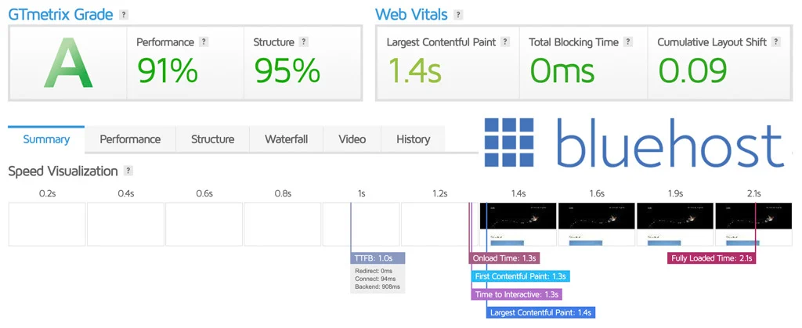Click the Time to Interactive: 1.3s marker
The image size is (802, 328).
coord(516,294)
